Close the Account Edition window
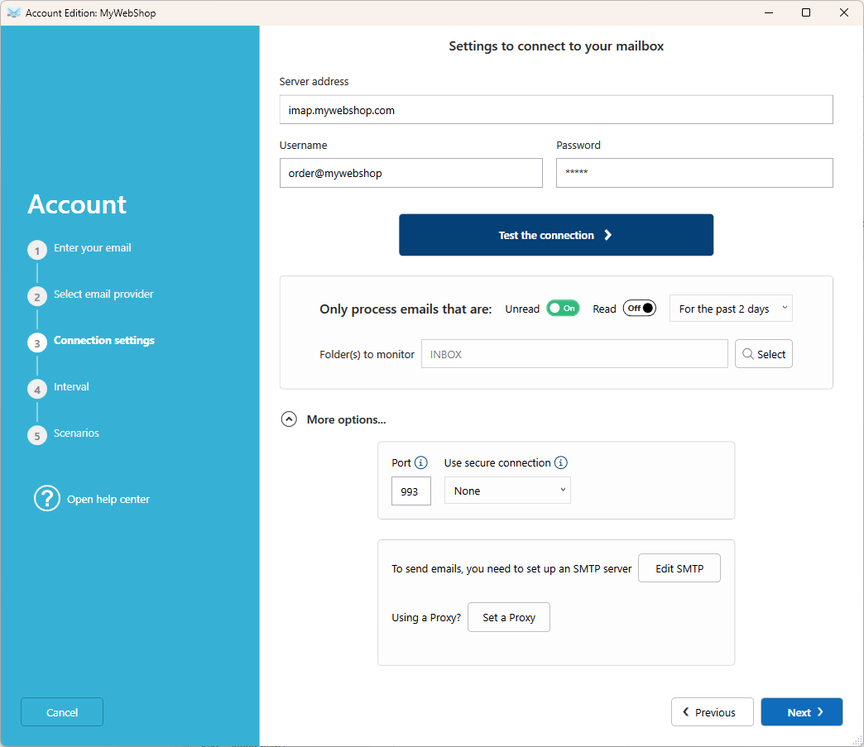Viewport: 864px width, 747px height. coord(843,12)
